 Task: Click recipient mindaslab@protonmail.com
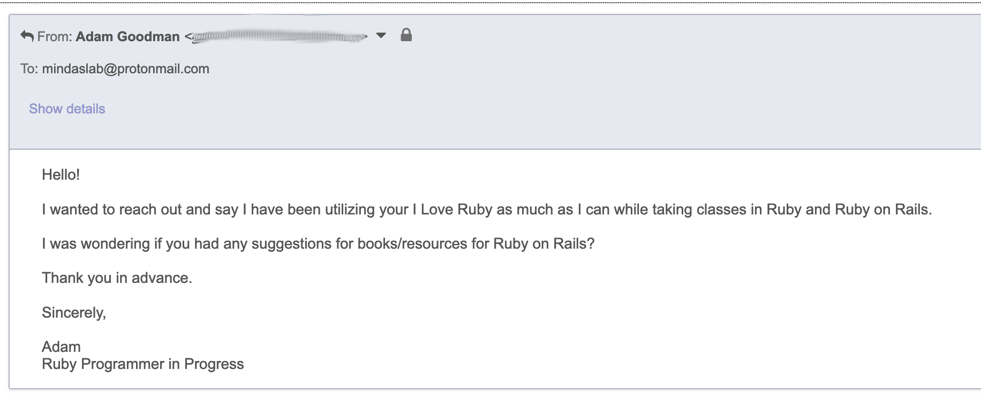click(x=125, y=69)
